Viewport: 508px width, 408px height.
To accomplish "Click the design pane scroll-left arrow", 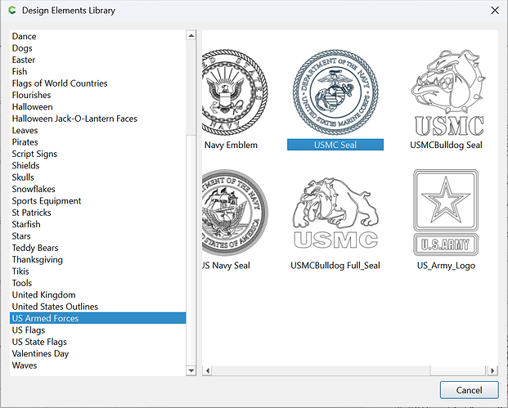I will (x=207, y=370).
